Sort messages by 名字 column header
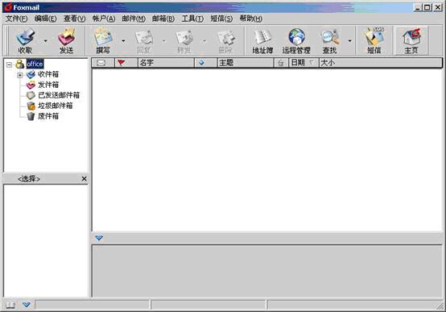 point(166,63)
